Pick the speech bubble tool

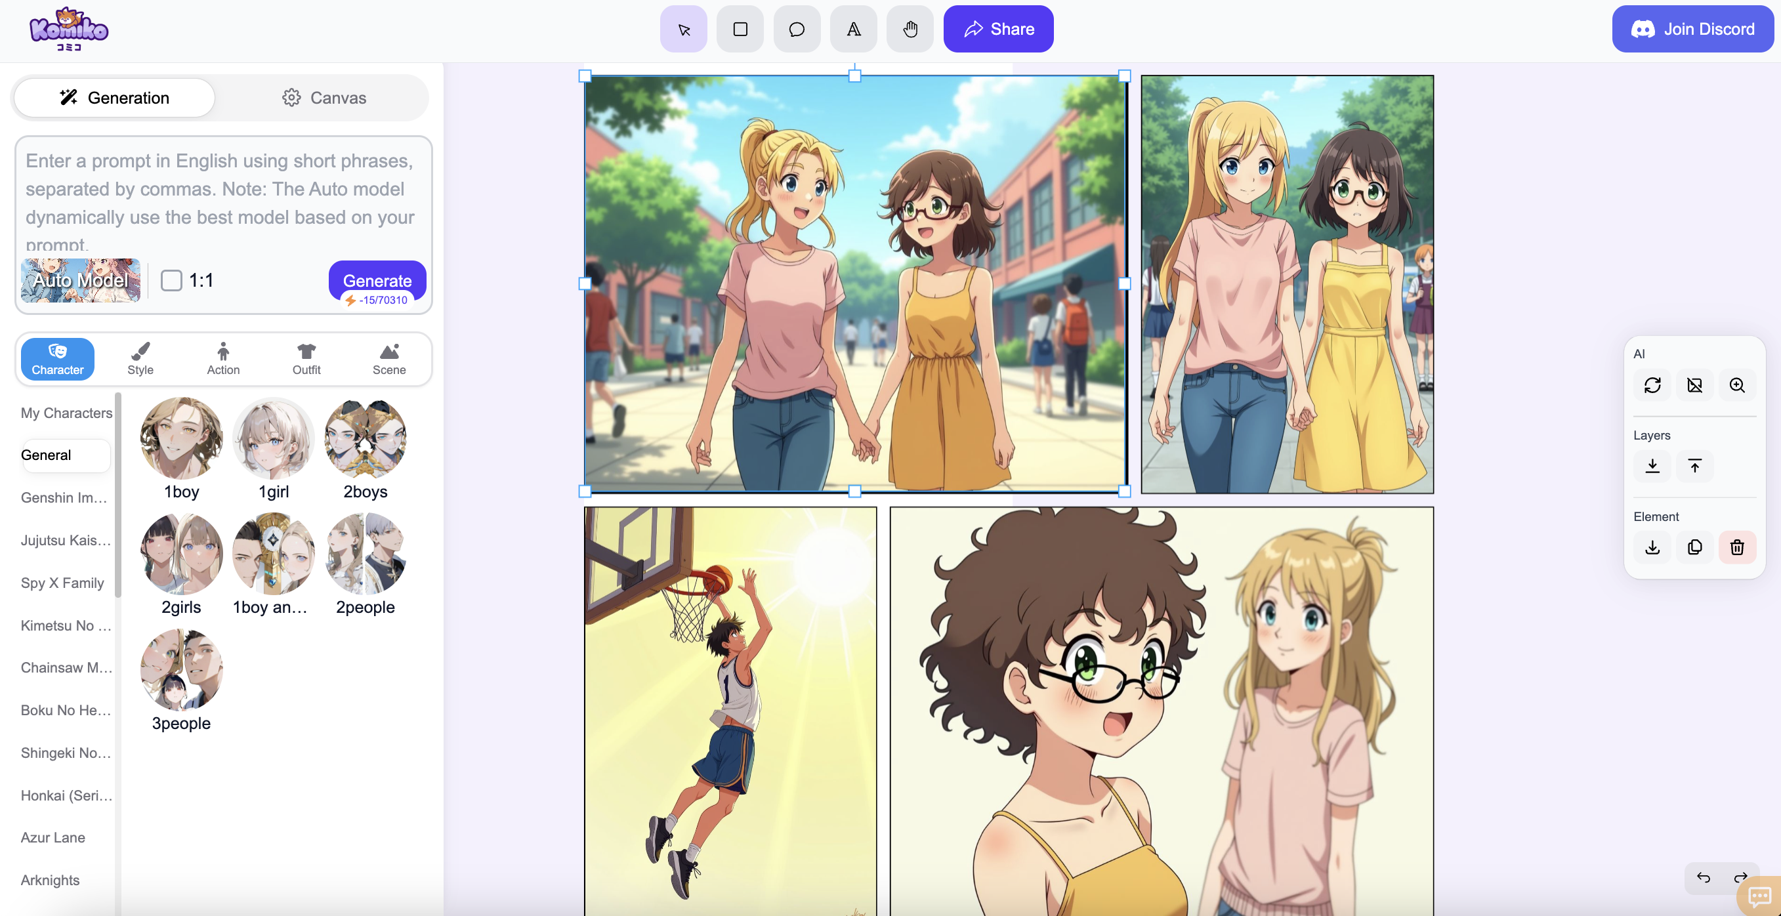pyautogui.click(x=797, y=29)
